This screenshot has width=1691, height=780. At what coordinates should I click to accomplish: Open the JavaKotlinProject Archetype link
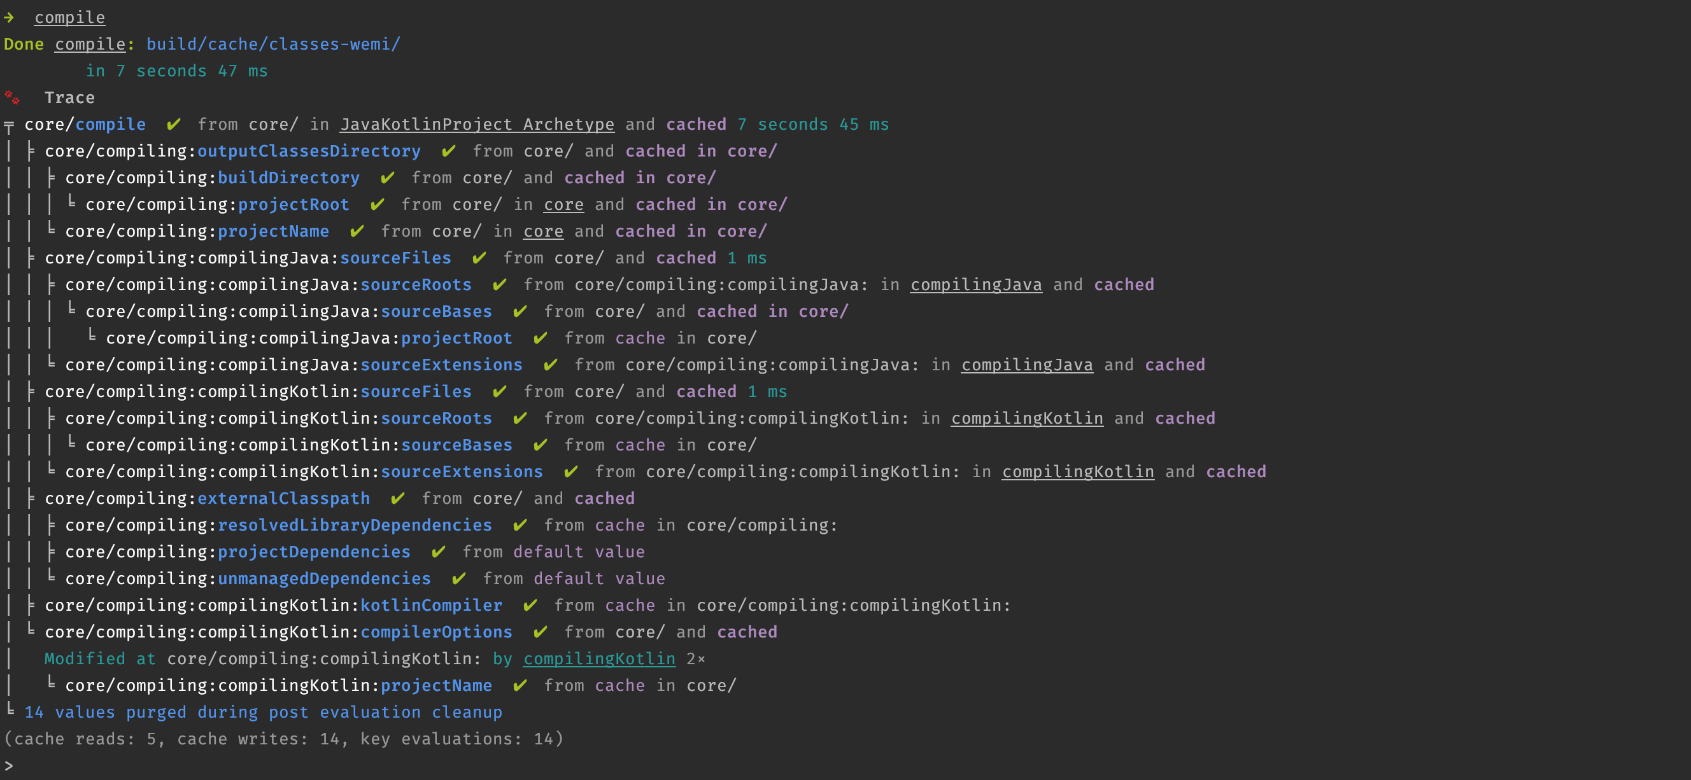pos(477,124)
